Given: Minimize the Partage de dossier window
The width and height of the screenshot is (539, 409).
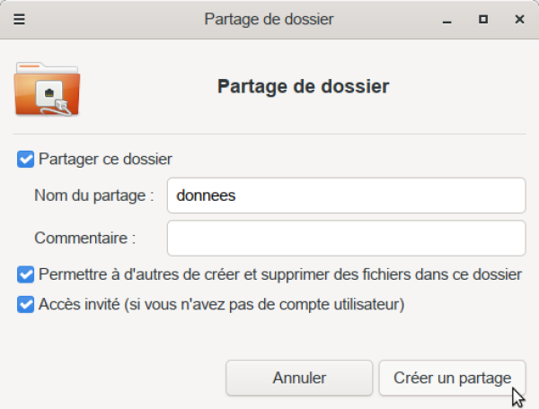Looking at the screenshot, I should (447, 18).
